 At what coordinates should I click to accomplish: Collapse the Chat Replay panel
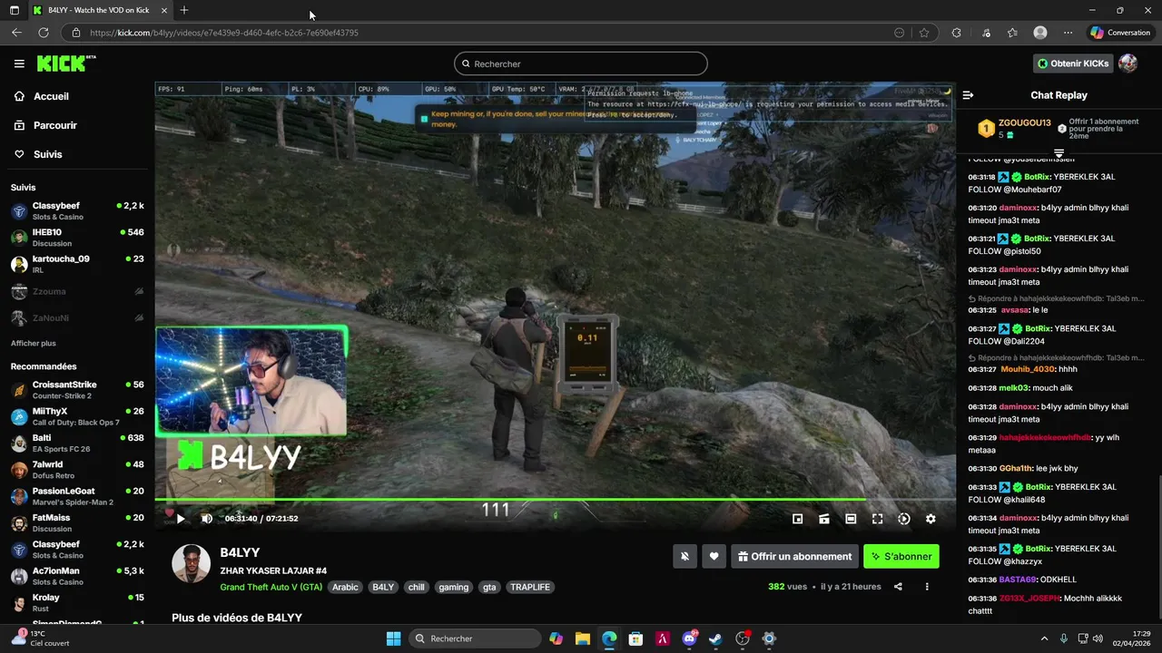coord(968,95)
